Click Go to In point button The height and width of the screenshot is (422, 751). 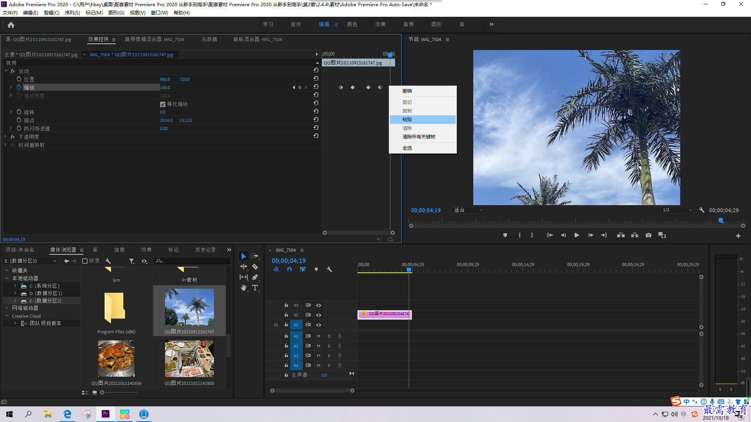[x=550, y=235]
